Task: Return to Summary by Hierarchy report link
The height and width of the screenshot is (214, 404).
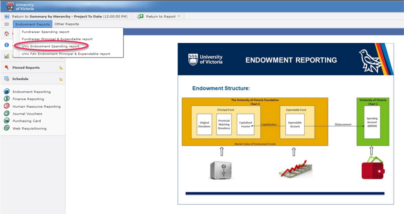Action: click(70, 17)
